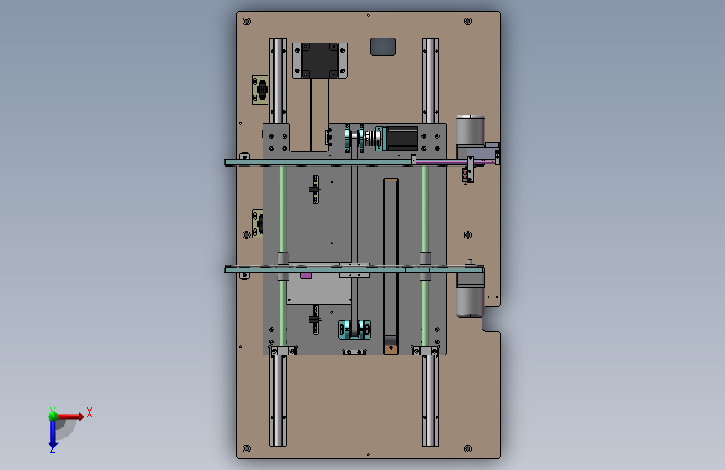Screen dimensions: 725x470
Task: Select the left green guide rod
Action: tap(282, 208)
